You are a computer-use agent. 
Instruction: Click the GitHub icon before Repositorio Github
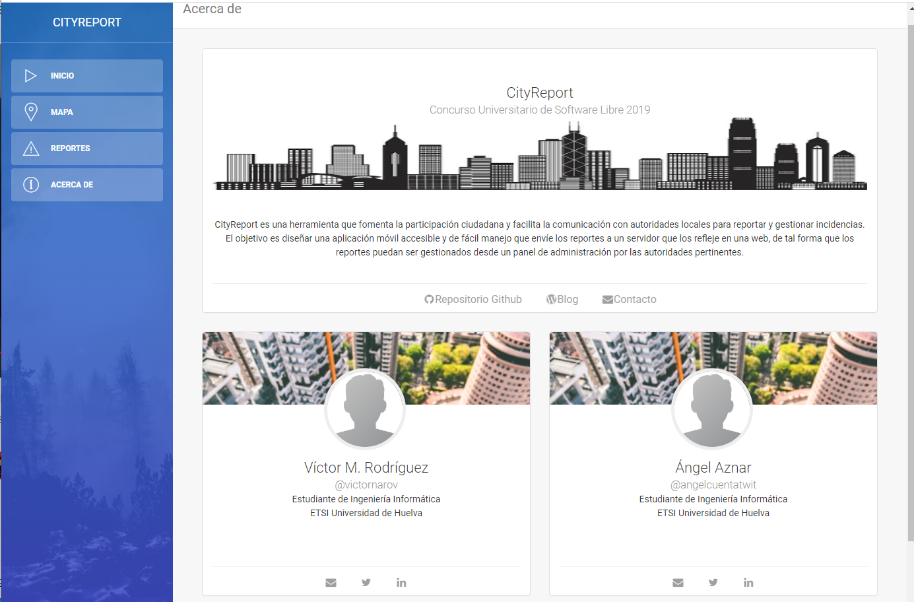coord(428,298)
